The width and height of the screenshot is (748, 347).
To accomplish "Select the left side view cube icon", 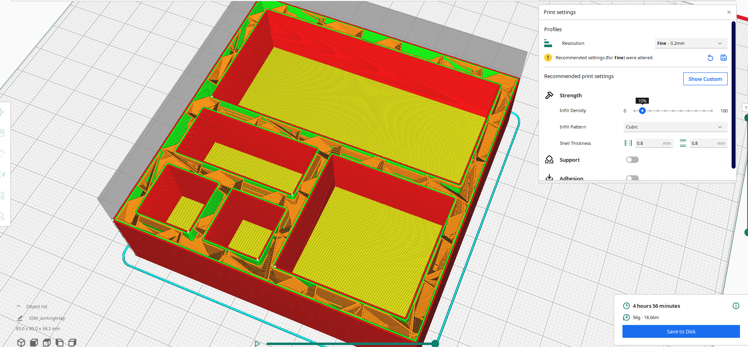I will click(x=60, y=342).
